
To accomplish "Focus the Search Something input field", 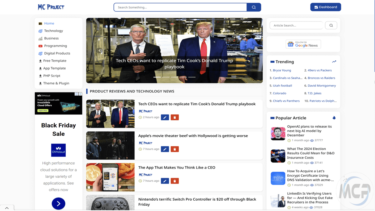I will [x=180, y=7].
